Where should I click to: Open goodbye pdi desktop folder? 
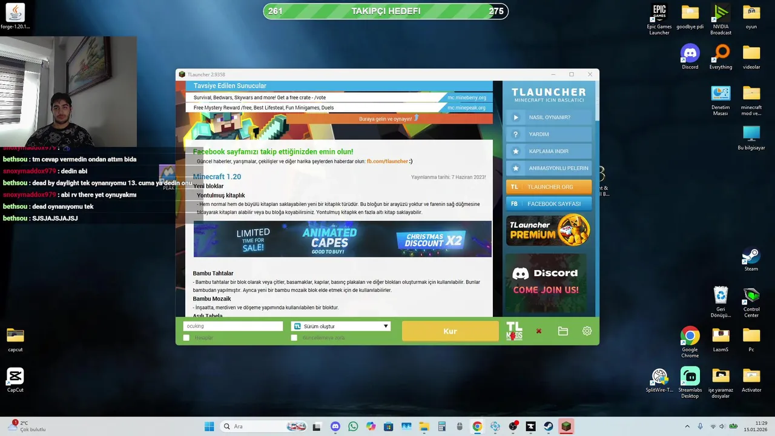click(x=690, y=17)
